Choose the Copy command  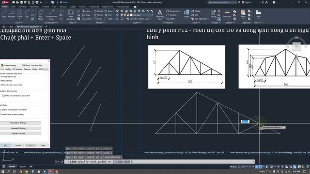pos(86,15)
